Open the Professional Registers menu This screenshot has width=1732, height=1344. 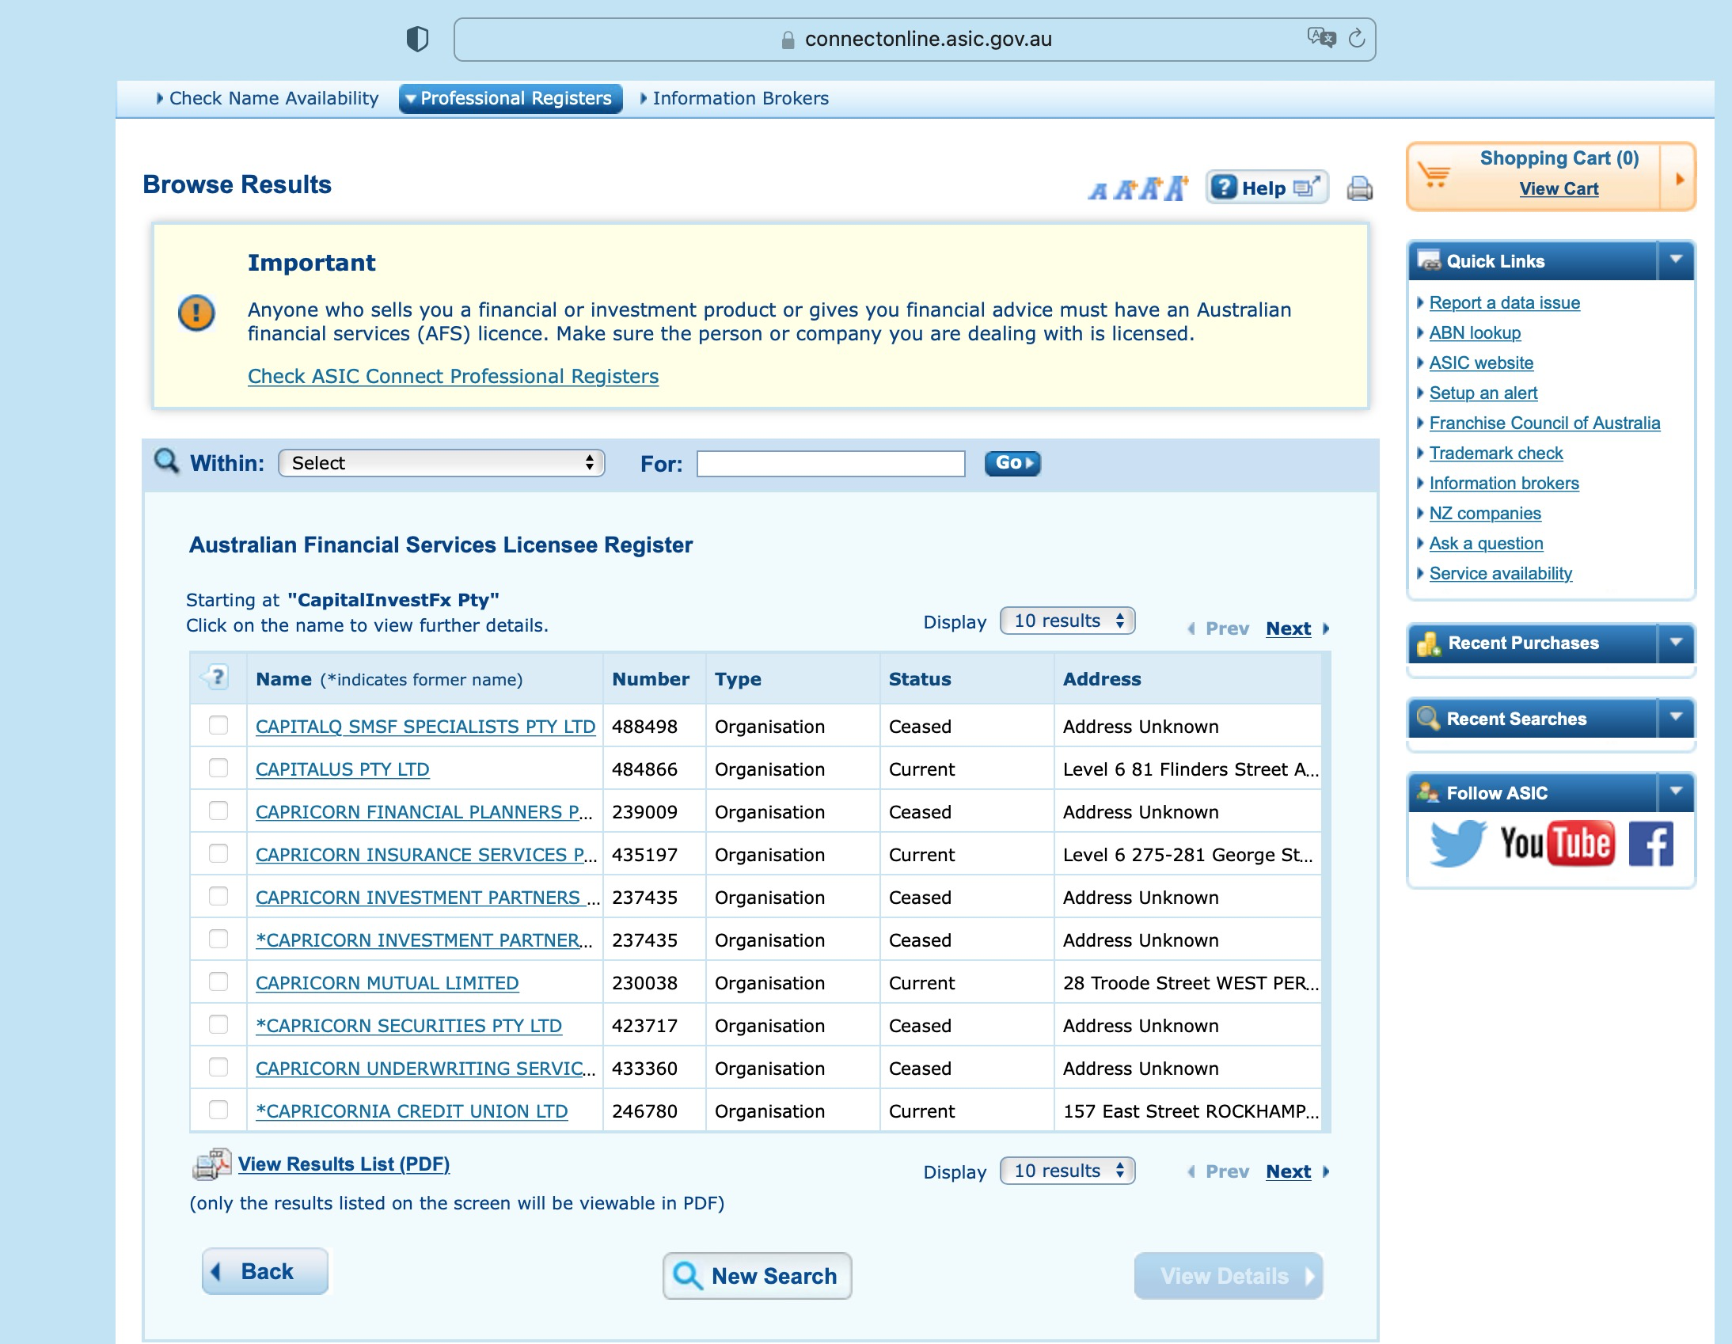pos(510,98)
